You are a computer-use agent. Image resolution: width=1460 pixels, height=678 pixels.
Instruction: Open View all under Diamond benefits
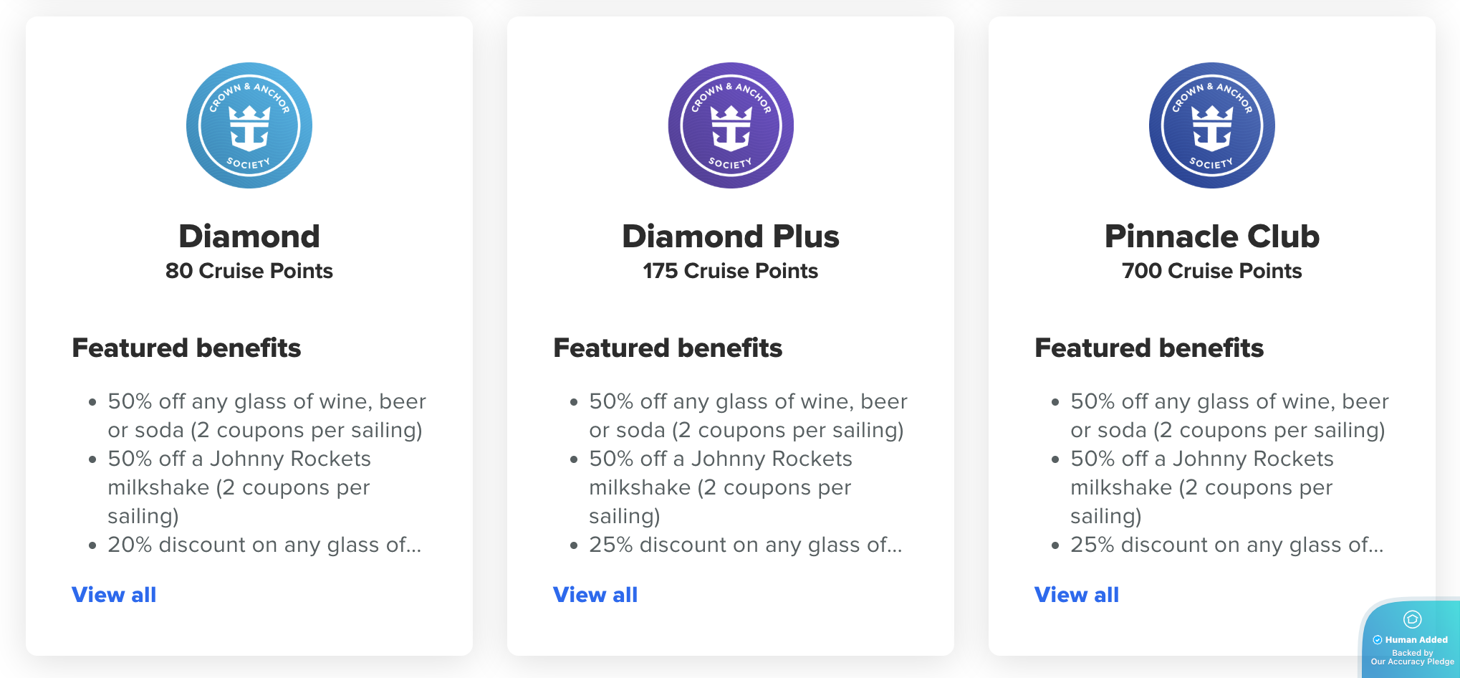[x=114, y=595]
